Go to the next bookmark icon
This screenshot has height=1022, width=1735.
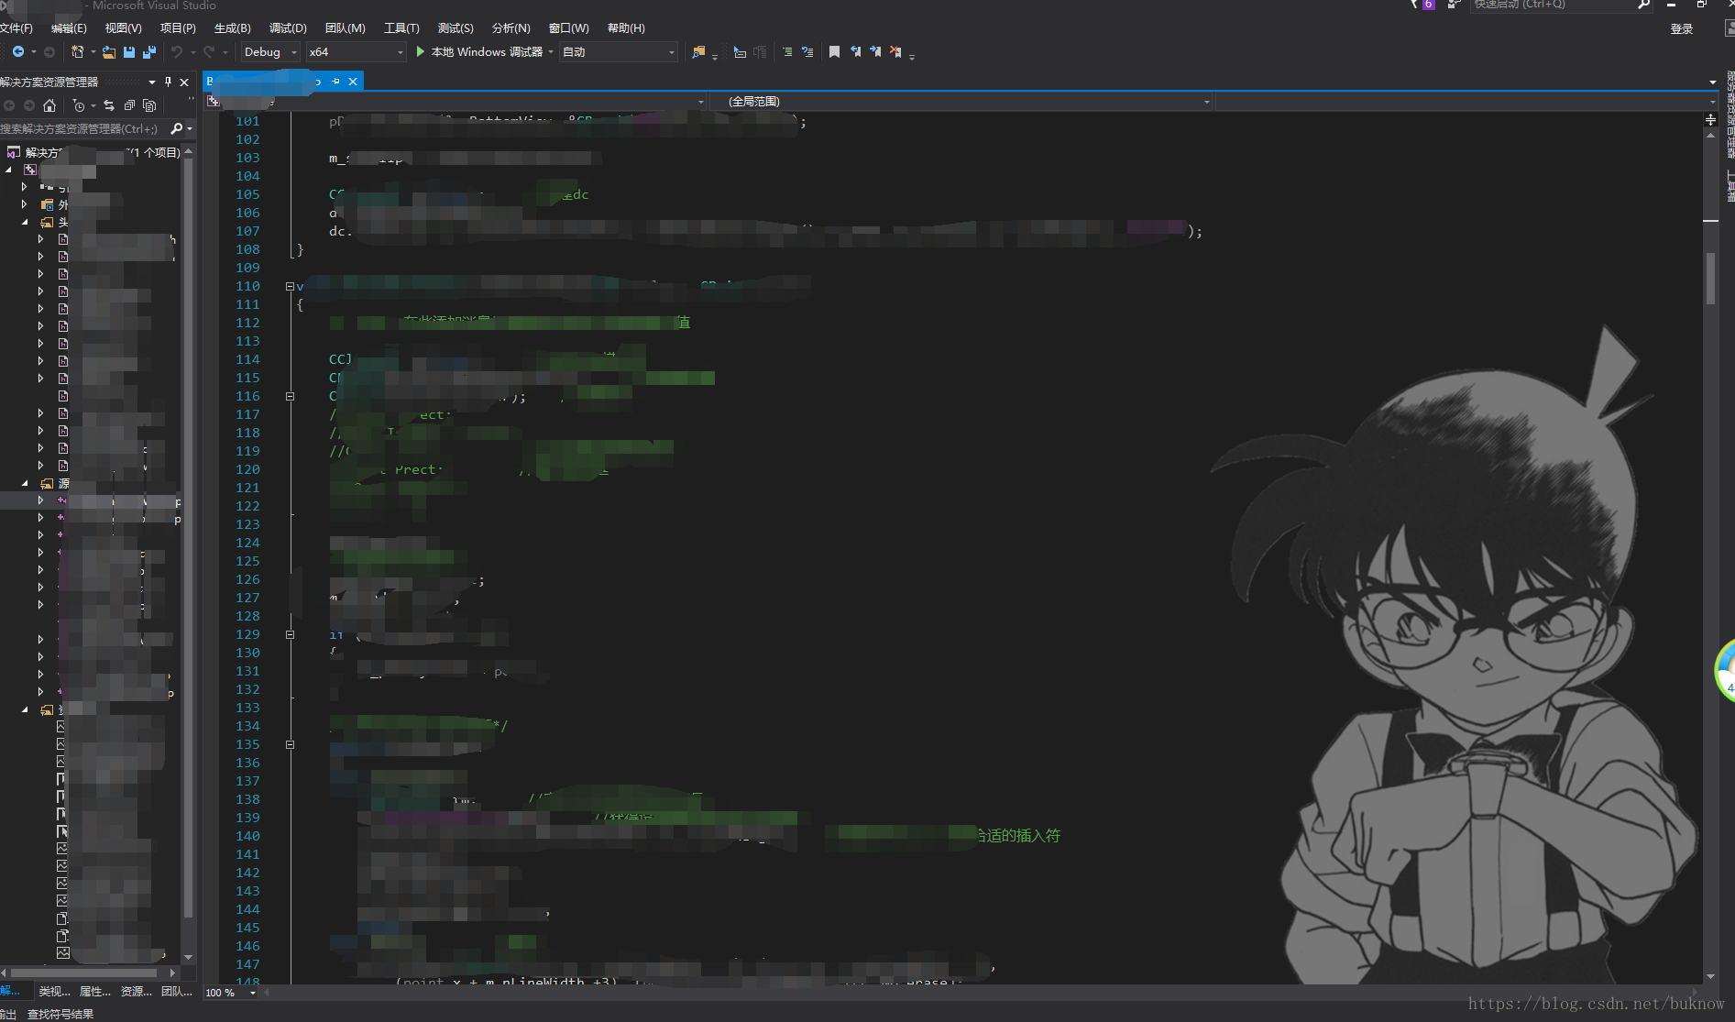pyautogui.click(x=875, y=51)
